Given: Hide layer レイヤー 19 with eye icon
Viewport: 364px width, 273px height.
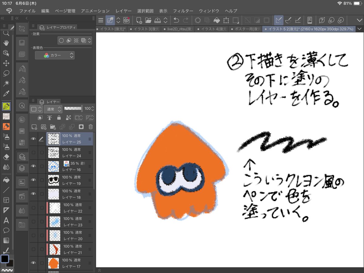Looking at the screenshot, I should pos(33,180).
